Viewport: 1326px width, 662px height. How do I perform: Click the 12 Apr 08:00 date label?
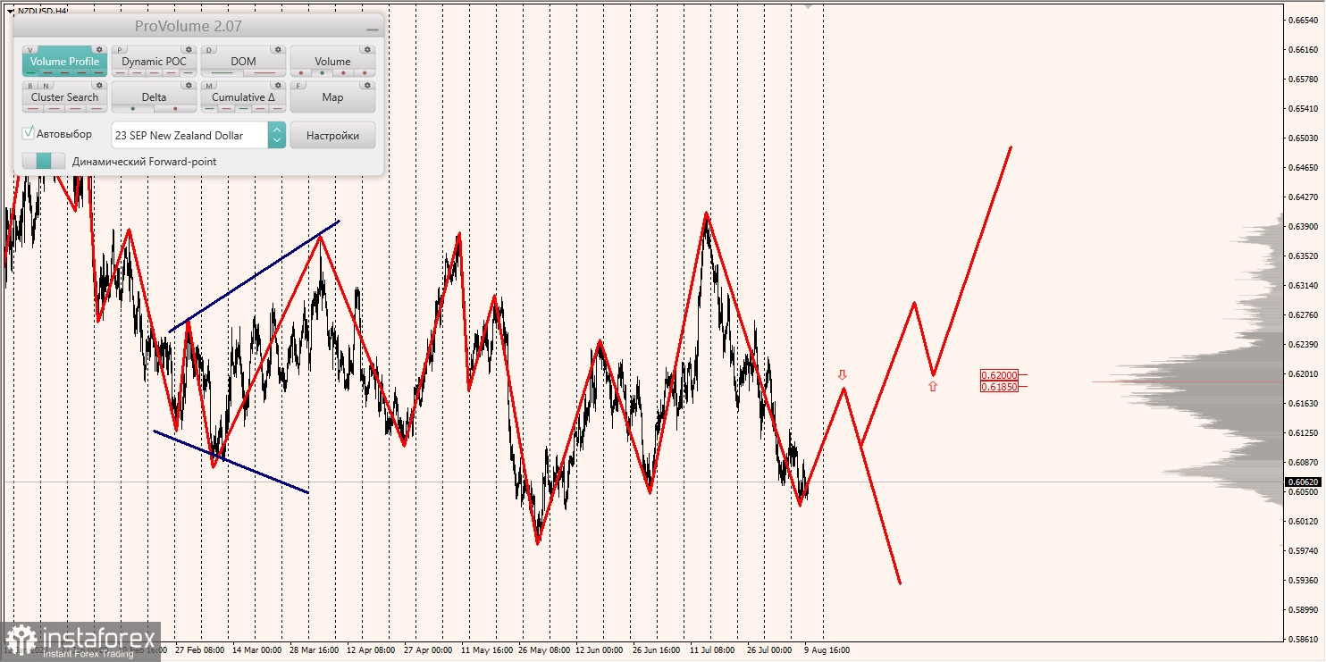pyautogui.click(x=372, y=650)
